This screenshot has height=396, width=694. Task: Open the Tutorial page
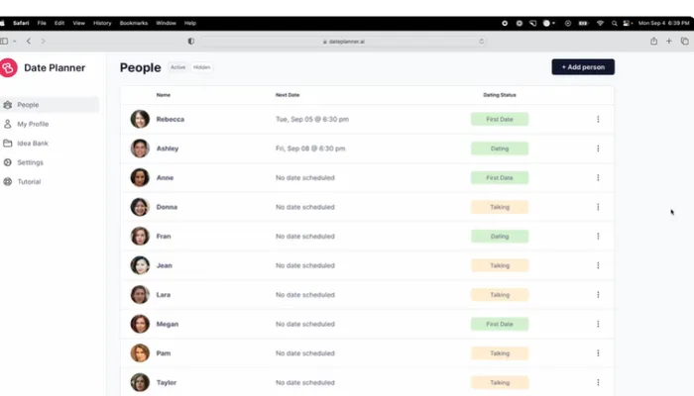pyautogui.click(x=30, y=182)
